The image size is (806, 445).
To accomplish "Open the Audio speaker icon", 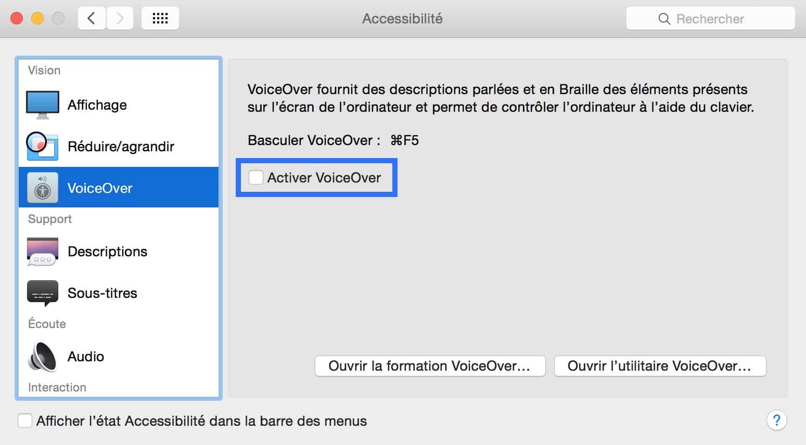I will click(x=43, y=357).
